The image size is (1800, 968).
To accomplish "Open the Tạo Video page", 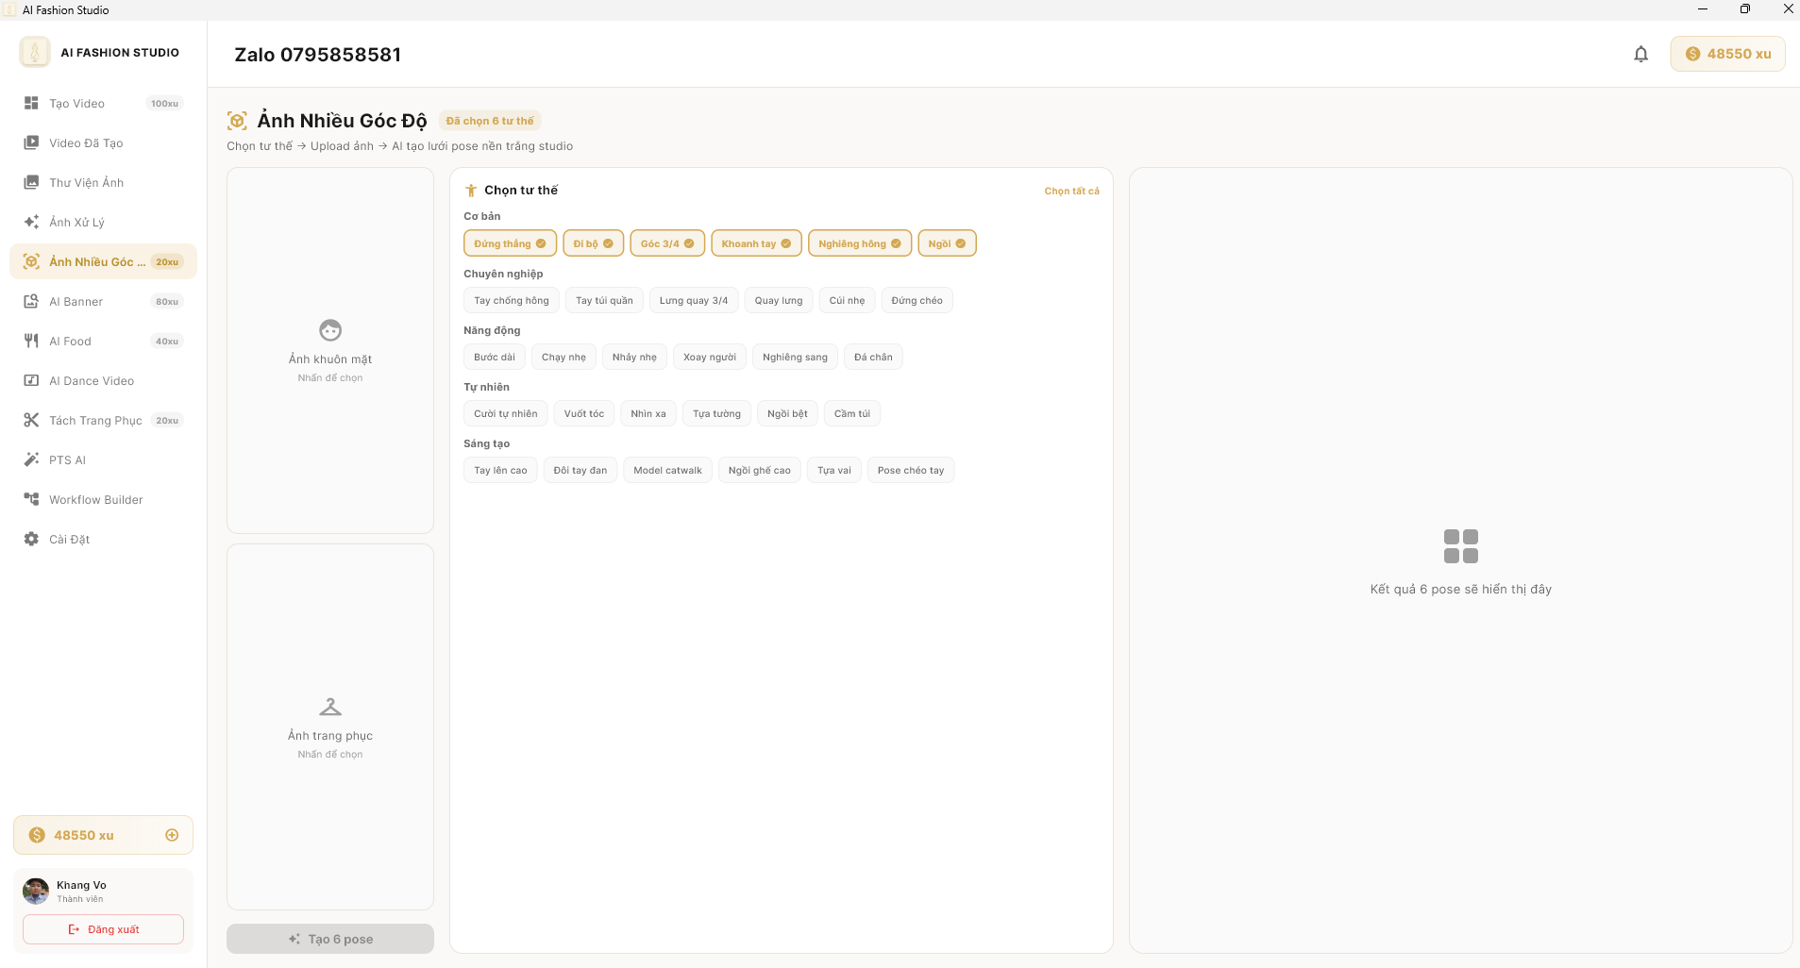I will (x=77, y=104).
